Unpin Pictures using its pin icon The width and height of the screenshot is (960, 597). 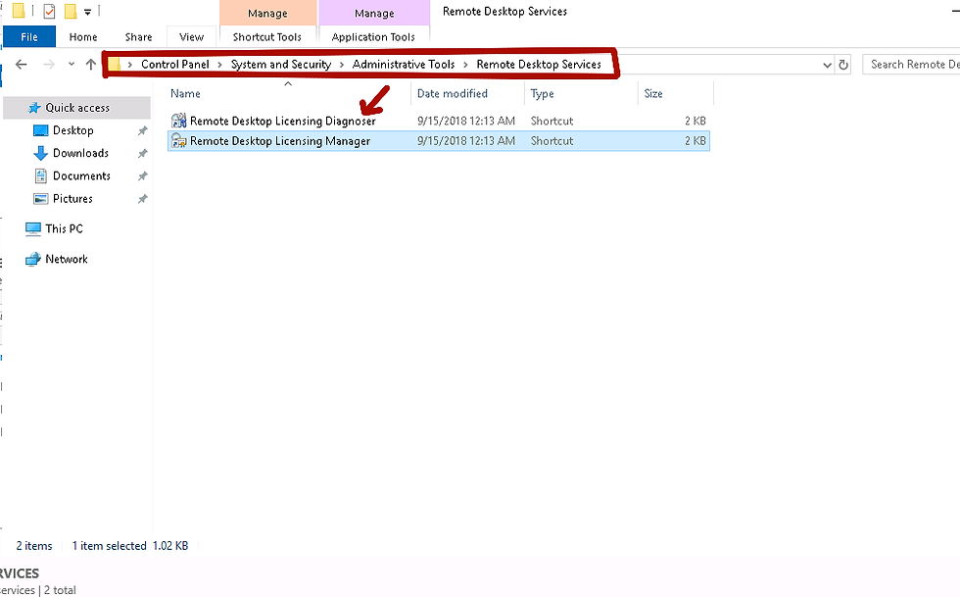pos(142,199)
